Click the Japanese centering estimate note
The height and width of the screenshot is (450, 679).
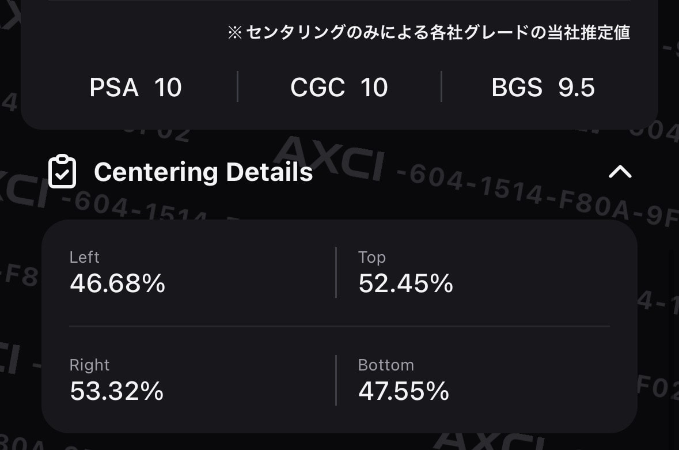[x=428, y=32]
